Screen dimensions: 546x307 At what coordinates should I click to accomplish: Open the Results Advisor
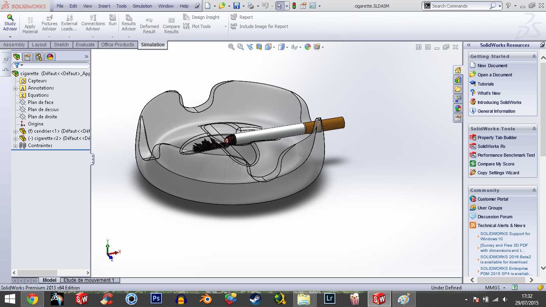coord(129,23)
